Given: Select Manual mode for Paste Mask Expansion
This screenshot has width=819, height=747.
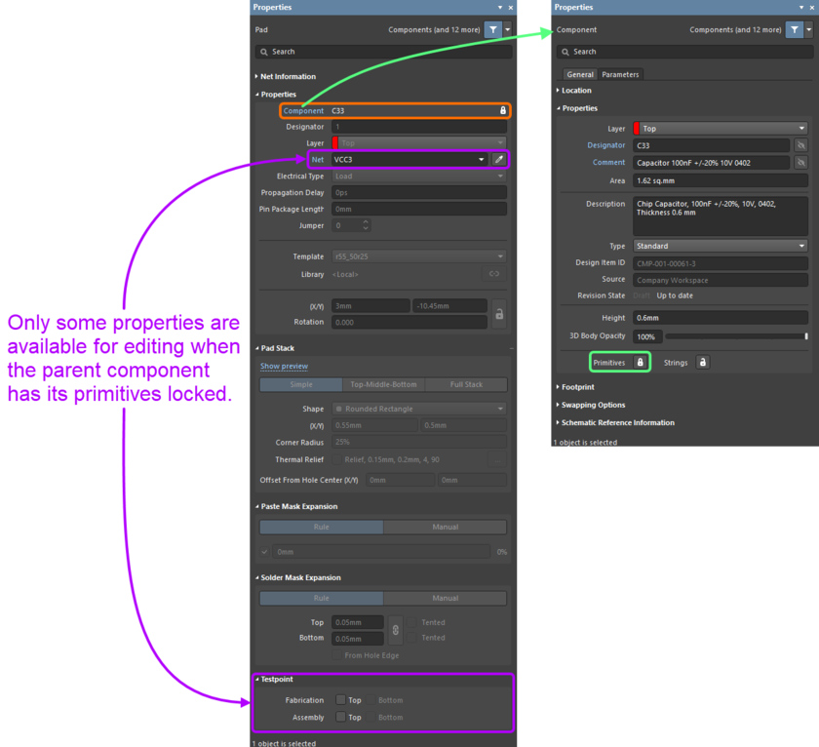Looking at the screenshot, I should point(445,527).
